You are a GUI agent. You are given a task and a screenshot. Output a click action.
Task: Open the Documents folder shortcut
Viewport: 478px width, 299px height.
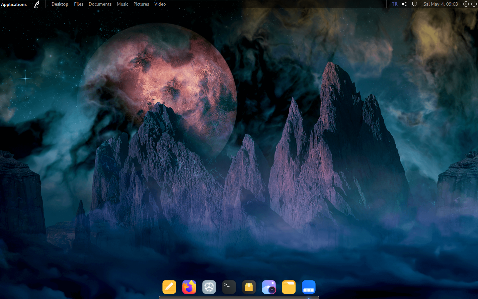100,4
